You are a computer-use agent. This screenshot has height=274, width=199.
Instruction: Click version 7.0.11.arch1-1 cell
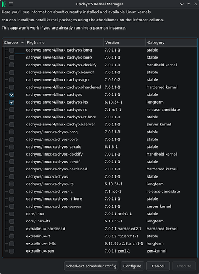(118, 214)
